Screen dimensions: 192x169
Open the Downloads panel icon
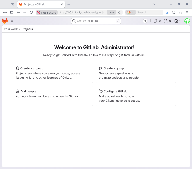(167, 12)
